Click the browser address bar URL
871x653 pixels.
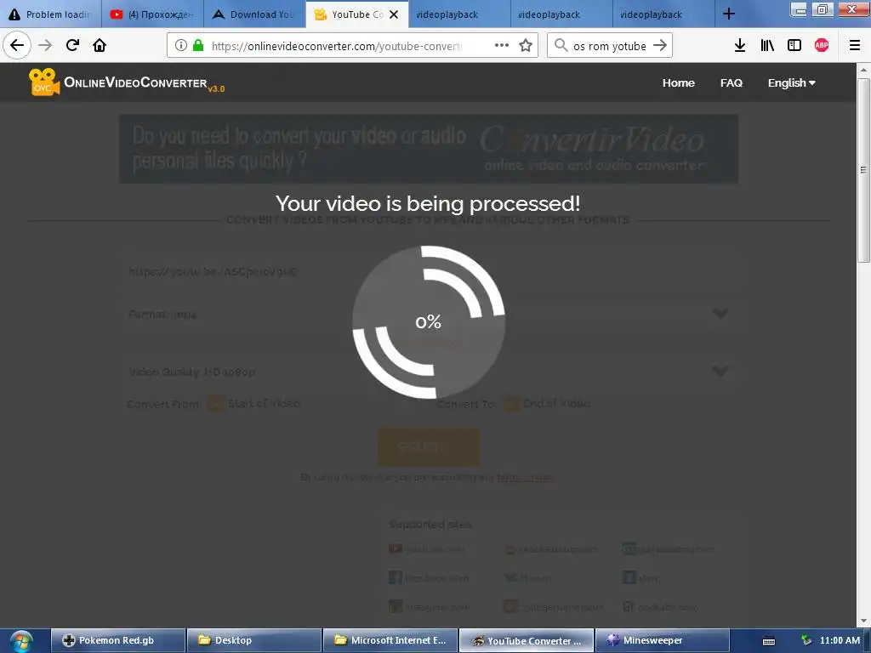337,46
